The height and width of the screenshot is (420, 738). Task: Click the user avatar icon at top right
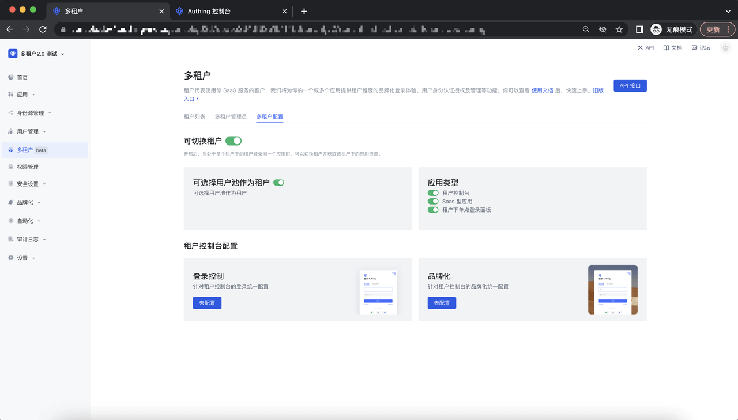[725, 48]
